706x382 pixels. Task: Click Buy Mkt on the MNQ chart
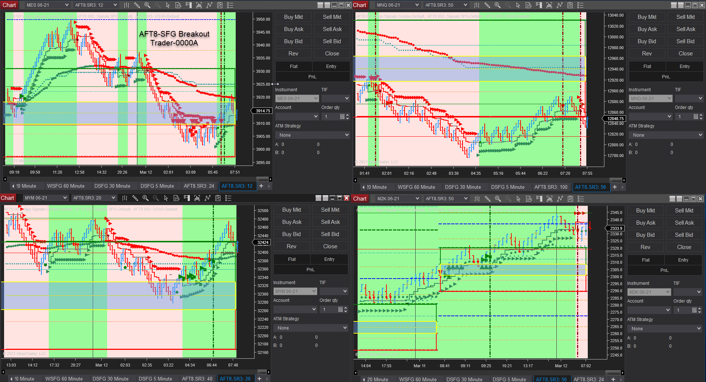click(647, 17)
